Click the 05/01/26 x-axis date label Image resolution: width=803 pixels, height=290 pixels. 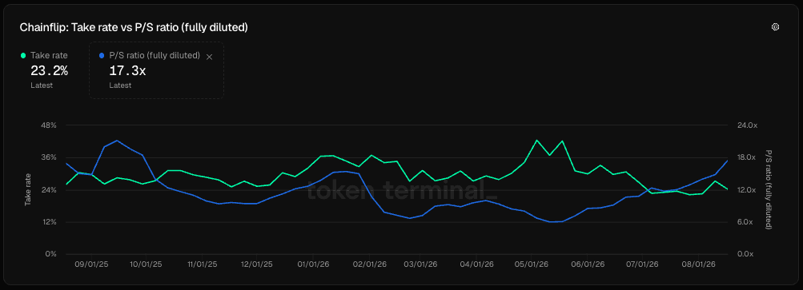click(x=531, y=264)
